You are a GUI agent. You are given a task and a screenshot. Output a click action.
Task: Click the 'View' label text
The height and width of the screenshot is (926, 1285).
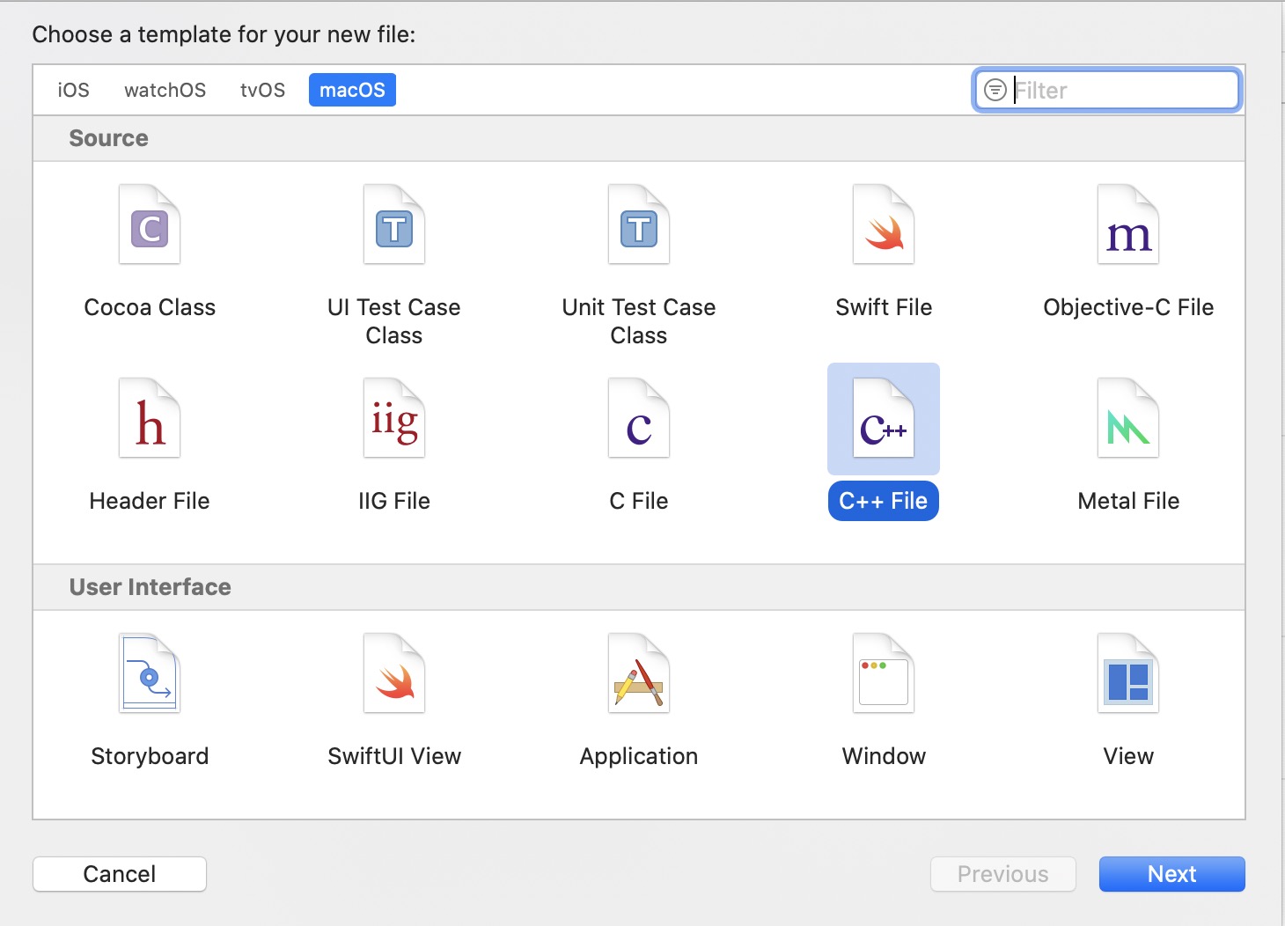tap(1128, 756)
